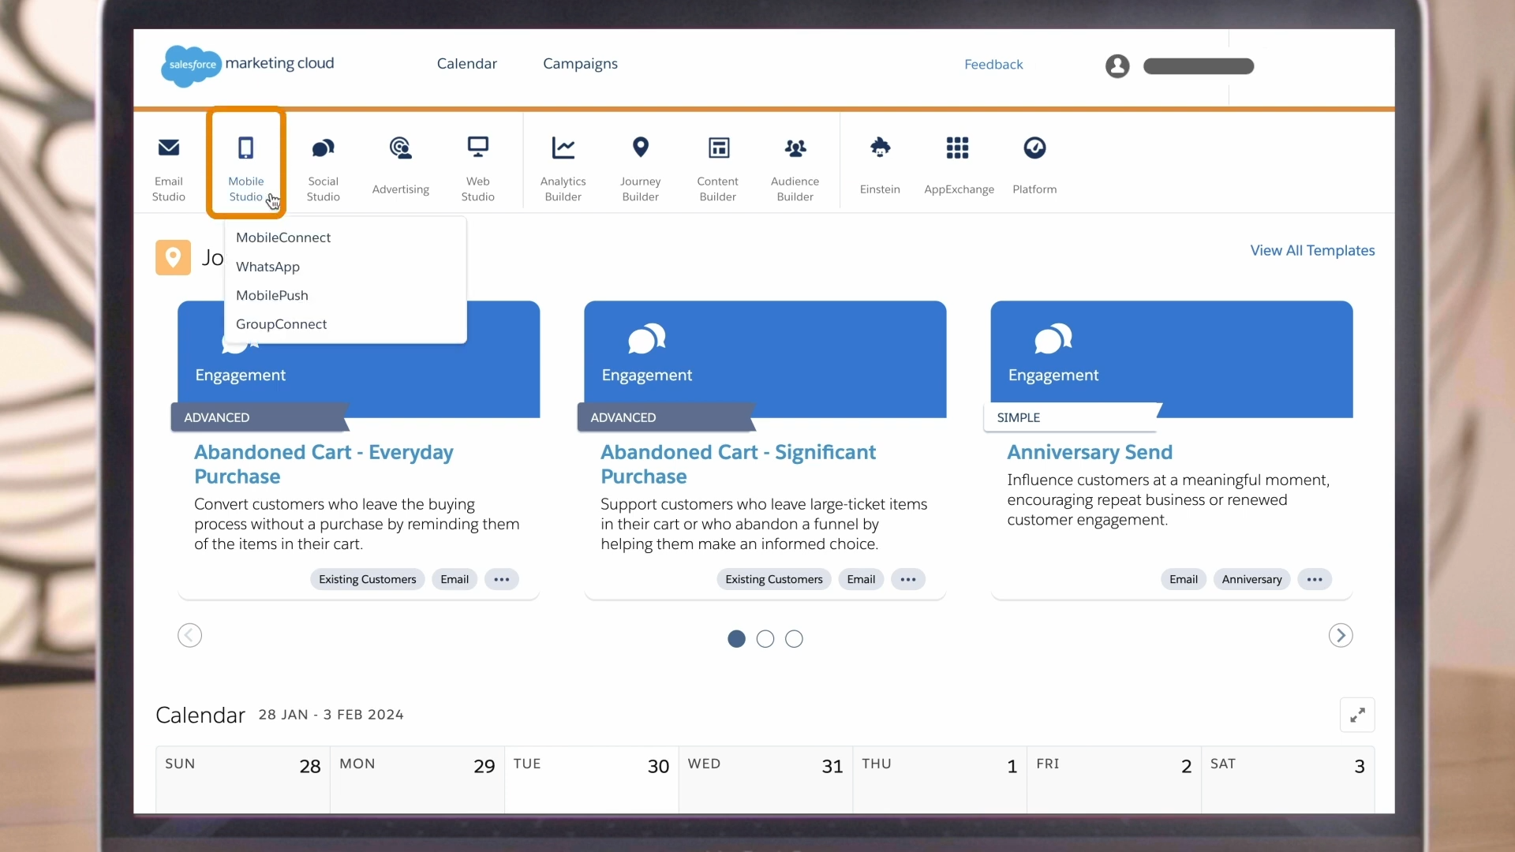
Task: Open Einstein
Action: click(x=880, y=165)
